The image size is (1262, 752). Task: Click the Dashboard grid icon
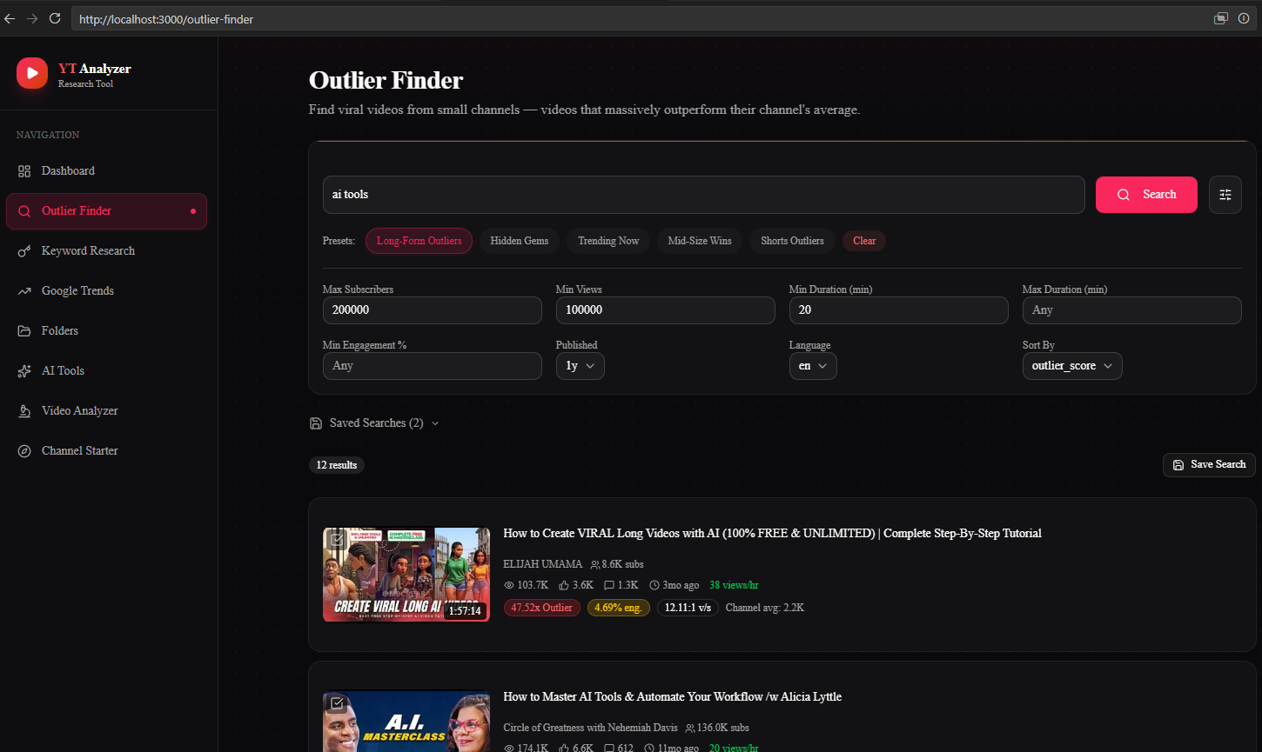click(24, 171)
